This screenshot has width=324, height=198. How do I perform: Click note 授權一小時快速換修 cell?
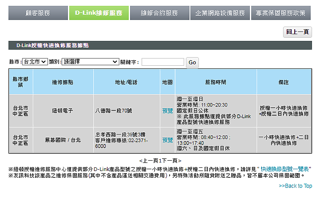click(283, 111)
